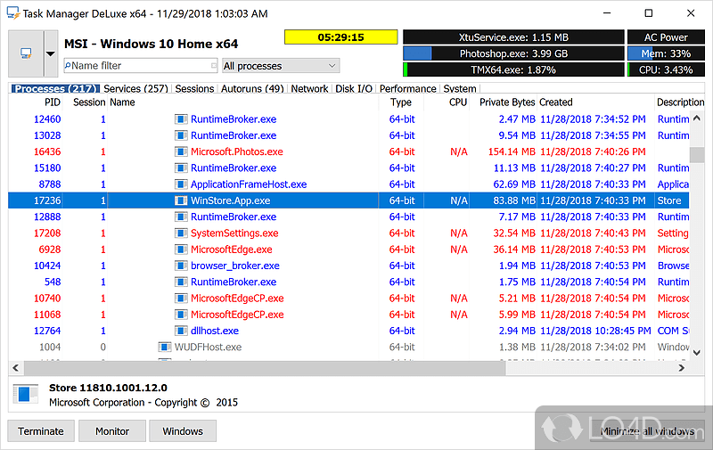This screenshot has height=450, width=713.
Task: Switch to the Performance tab
Action: 407,88
